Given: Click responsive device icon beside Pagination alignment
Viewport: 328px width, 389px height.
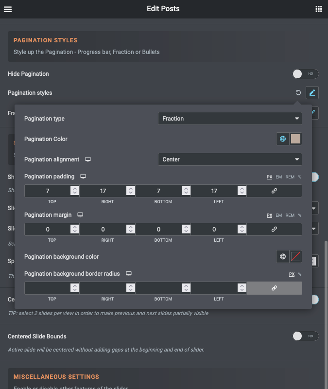Looking at the screenshot, I should pos(88,159).
